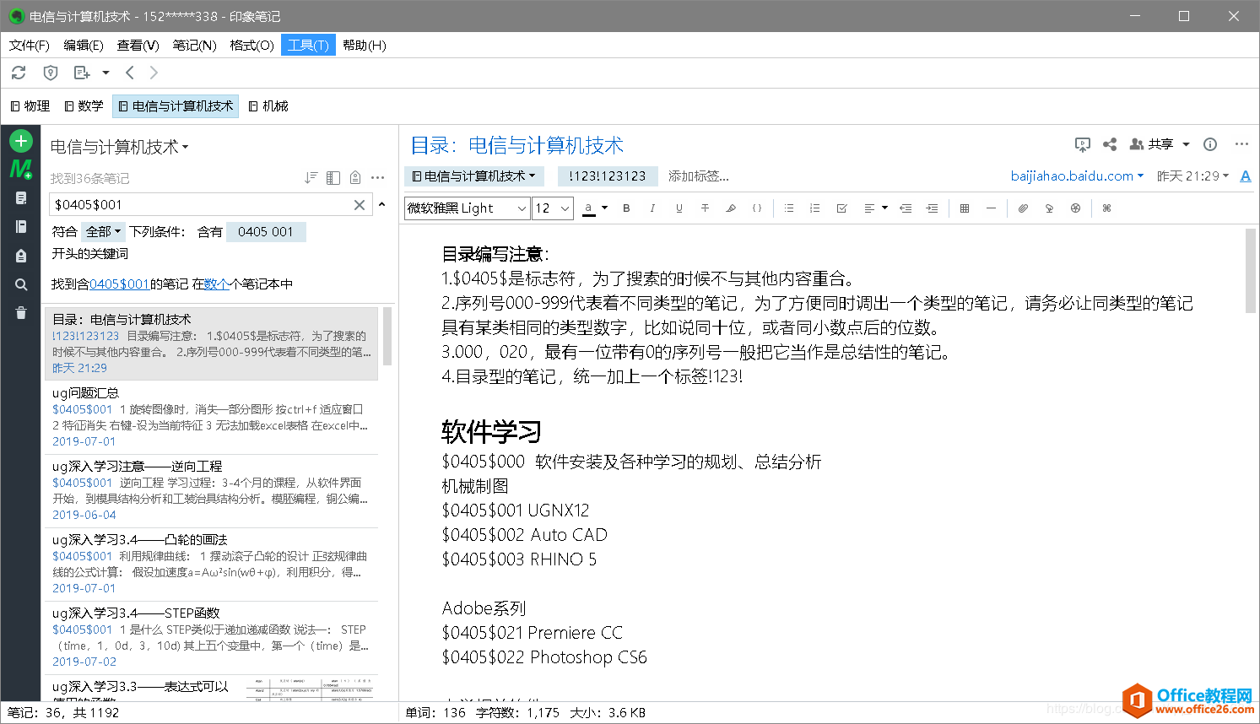Viewport: 1260px width, 724px height.
Task: Click the presentation mode icon
Action: tap(1083, 144)
